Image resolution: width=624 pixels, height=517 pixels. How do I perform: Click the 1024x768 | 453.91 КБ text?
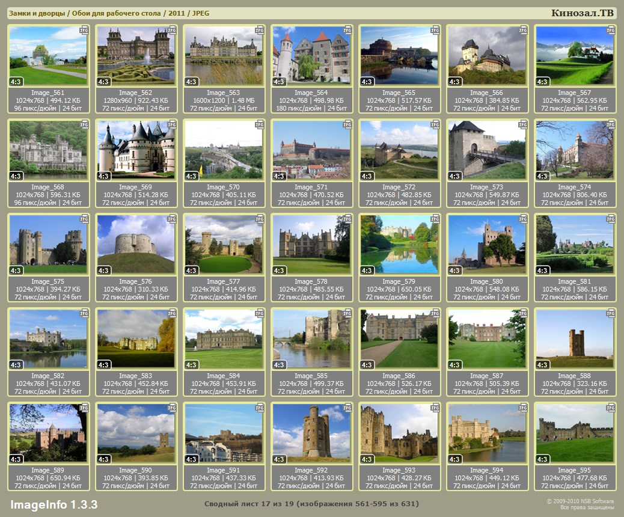point(224,384)
